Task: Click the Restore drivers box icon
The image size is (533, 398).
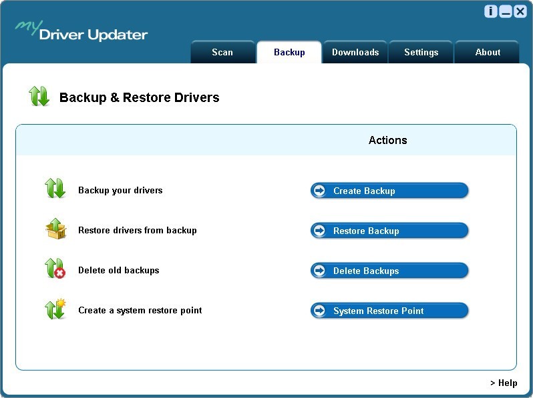Action: pos(56,229)
